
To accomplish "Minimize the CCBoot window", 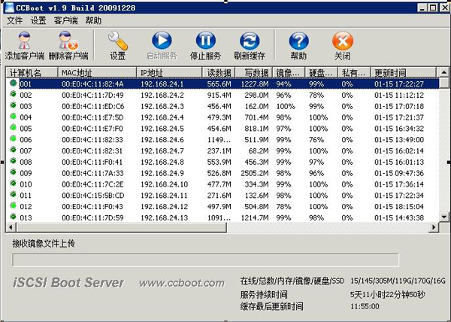I will tap(422, 8).
